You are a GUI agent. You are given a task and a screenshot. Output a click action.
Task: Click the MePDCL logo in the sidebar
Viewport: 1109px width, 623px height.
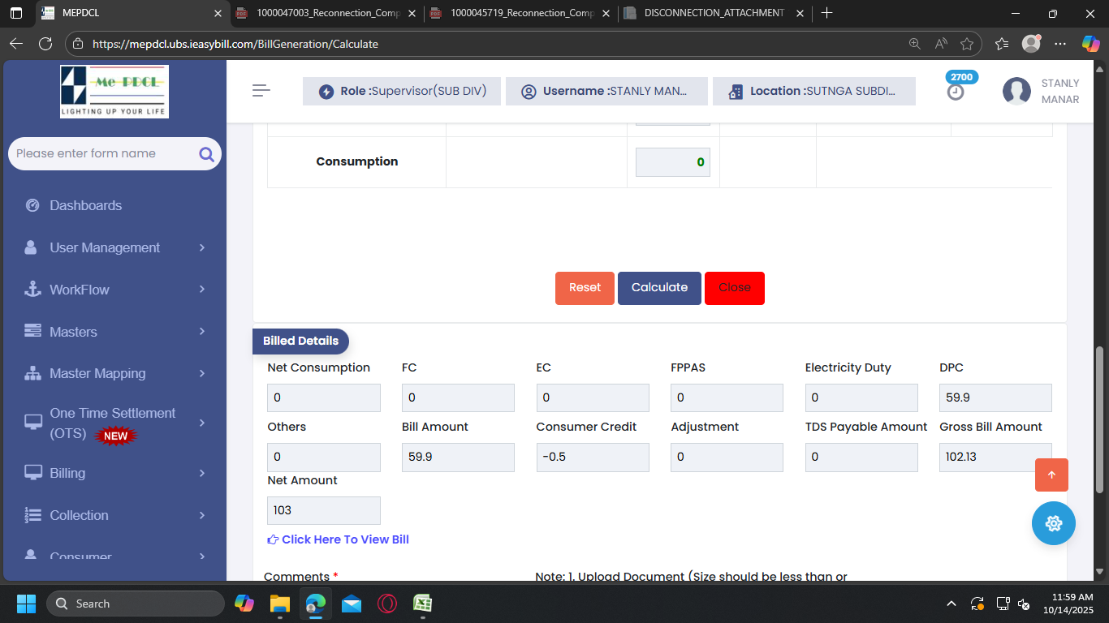point(114,92)
